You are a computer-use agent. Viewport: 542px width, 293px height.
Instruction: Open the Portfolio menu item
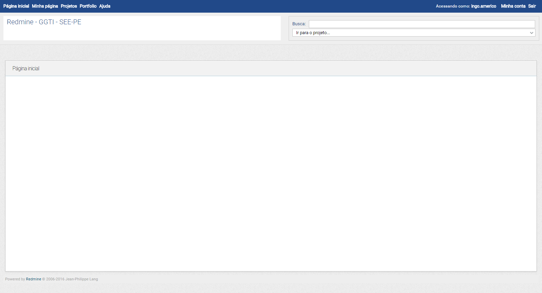pyautogui.click(x=88, y=6)
